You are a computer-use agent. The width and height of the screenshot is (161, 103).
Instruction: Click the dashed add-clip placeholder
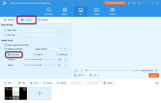click(x=40, y=93)
